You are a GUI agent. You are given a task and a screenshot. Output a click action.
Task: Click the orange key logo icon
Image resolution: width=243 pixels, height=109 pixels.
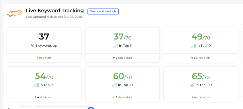tap(15, 14)
